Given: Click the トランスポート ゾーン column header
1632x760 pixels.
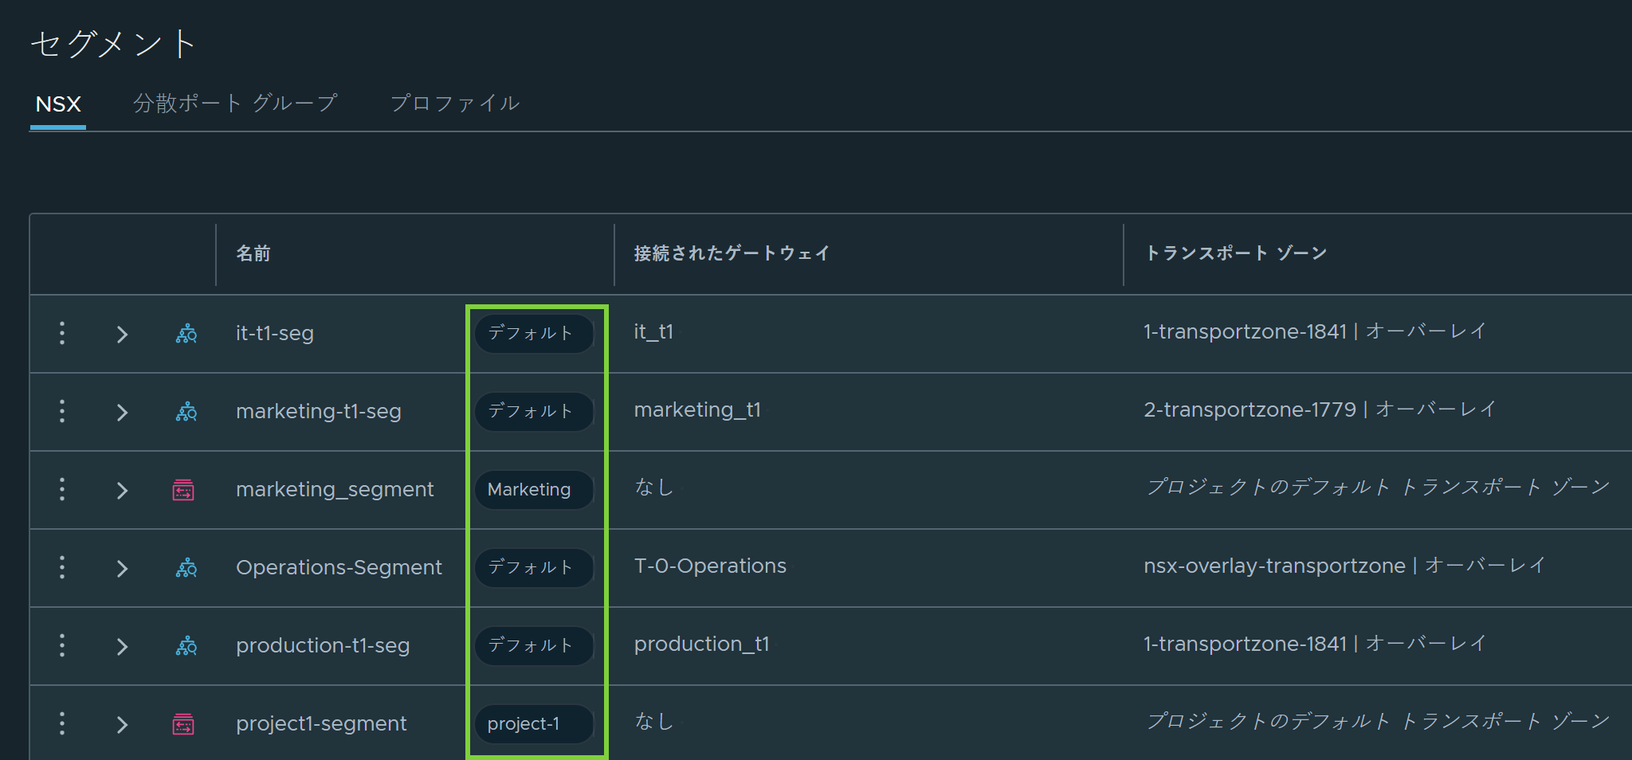Looking at the screenshot, I should point(1235,253).
